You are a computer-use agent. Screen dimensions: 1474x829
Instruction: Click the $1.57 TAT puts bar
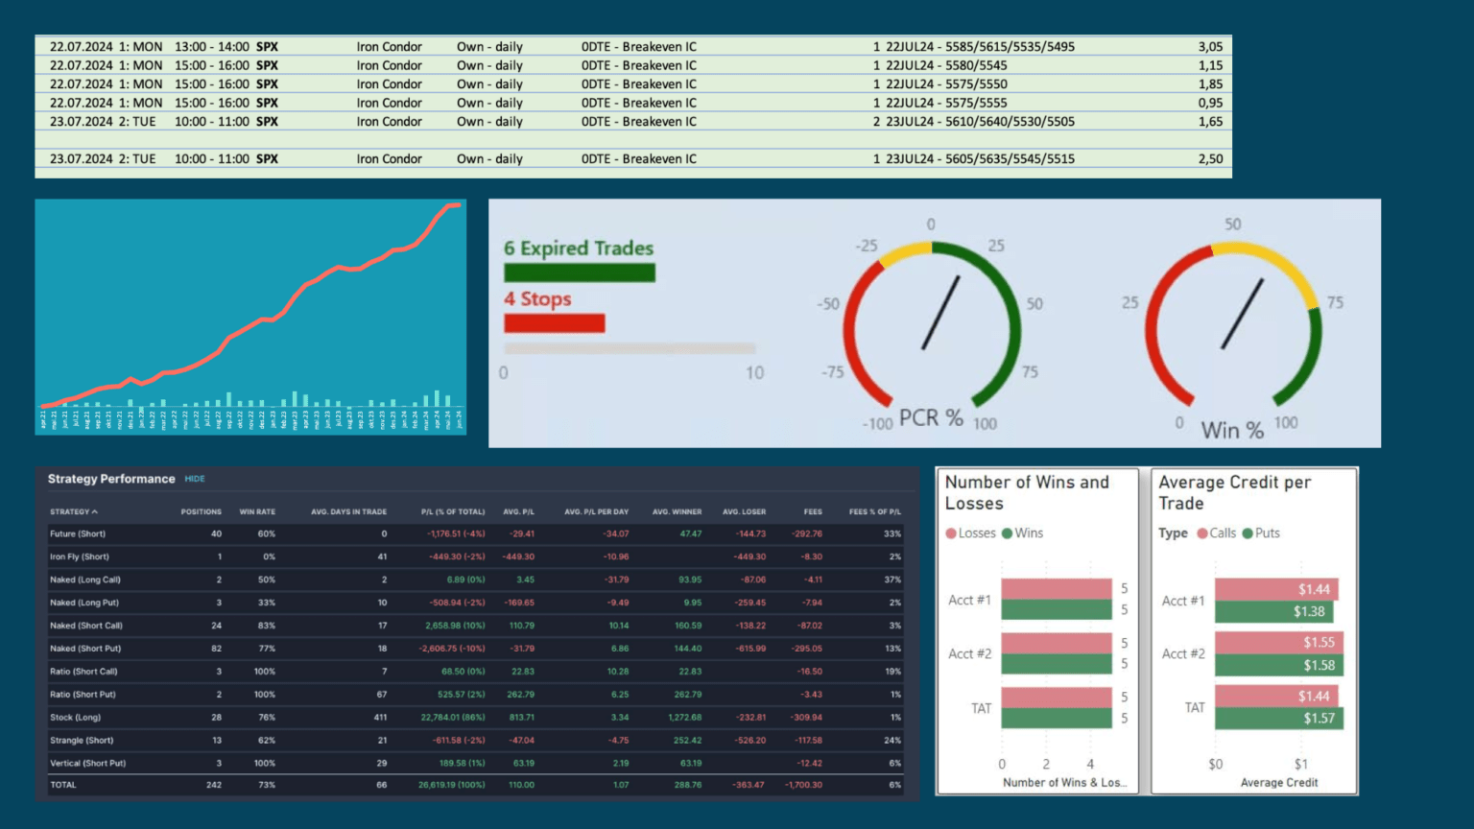click(1279, 718)
